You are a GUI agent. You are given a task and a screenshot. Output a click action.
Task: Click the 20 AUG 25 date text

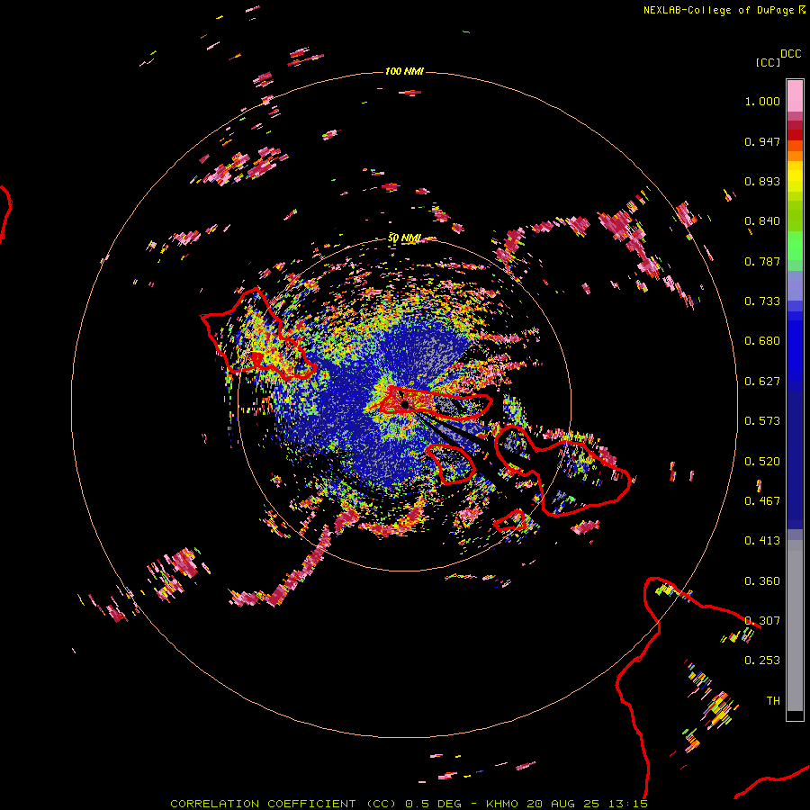pos(563,804)
